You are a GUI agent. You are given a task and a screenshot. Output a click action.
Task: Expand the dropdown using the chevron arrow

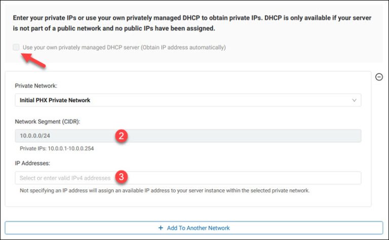(x=354, y=100)
